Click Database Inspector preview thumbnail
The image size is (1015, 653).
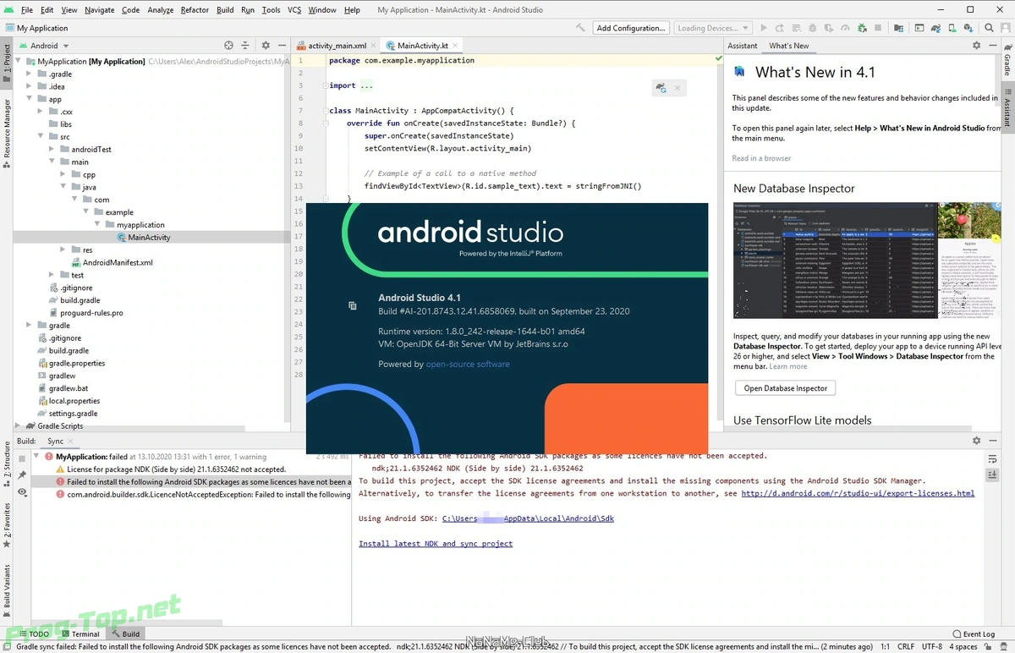(x=867, y=261)
